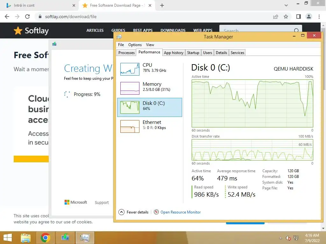Click the Disk transfer rate graph
This screenshot has height=244, width=326.
tap(252, 150)
